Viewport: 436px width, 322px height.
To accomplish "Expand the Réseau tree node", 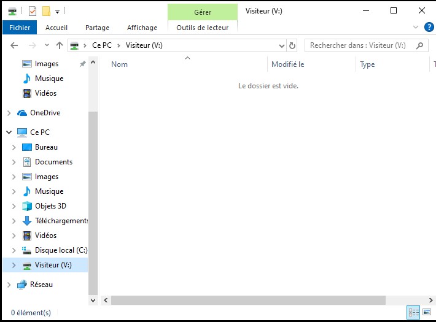I will [x=9, y=285].
